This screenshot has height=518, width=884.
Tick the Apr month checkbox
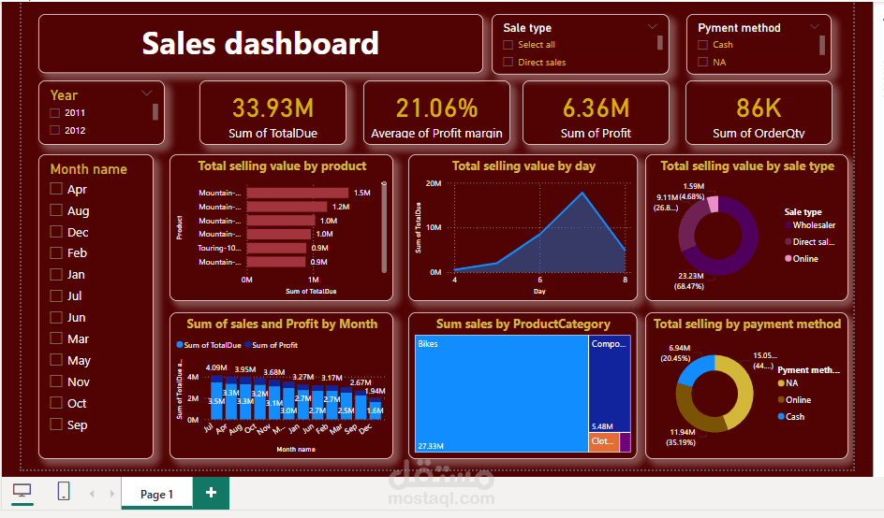coord(56,189)
